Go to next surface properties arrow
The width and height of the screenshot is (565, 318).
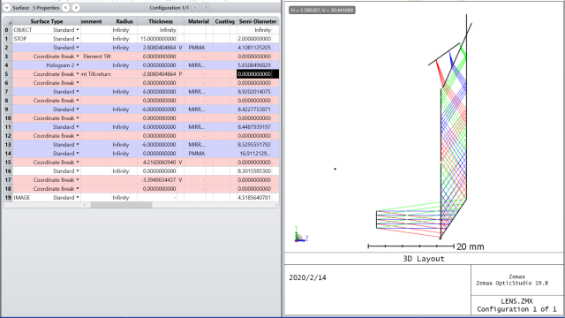(x=76, y=8)
